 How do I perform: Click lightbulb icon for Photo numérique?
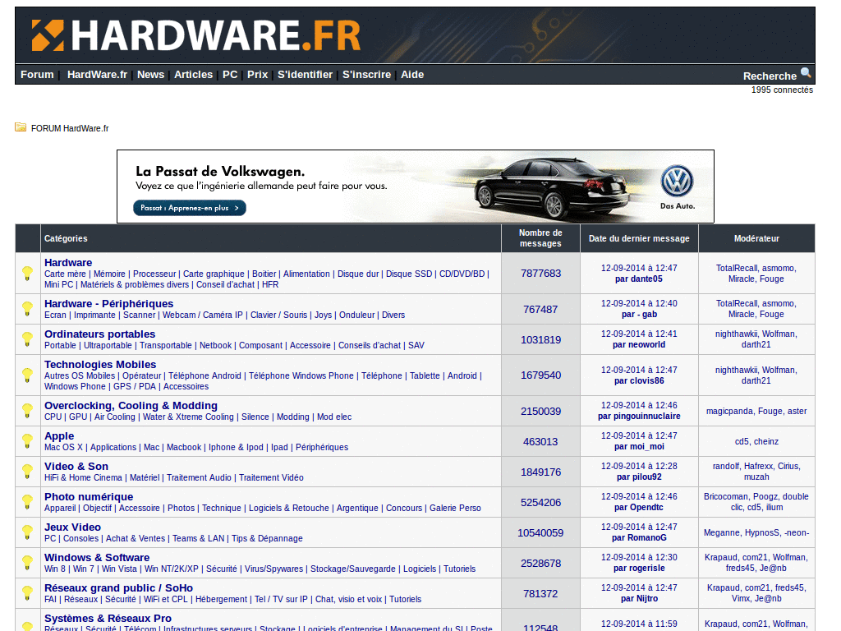[27, 502]
